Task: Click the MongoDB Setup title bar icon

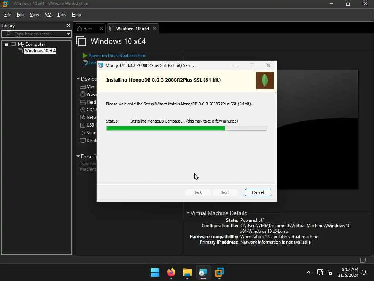Action: click(x=101, y=65)
